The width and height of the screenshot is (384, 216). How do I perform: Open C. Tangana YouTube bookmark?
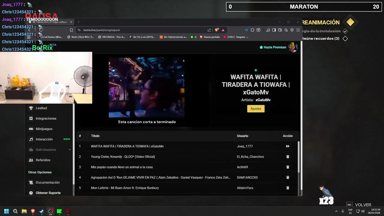point(236,37)
